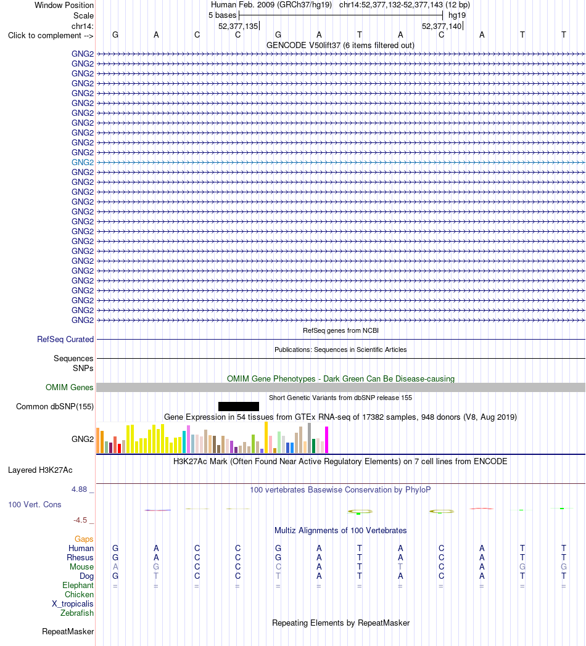Click '100 vertebrates Basewise Conservation by PhyloP' title

(340, 490)
